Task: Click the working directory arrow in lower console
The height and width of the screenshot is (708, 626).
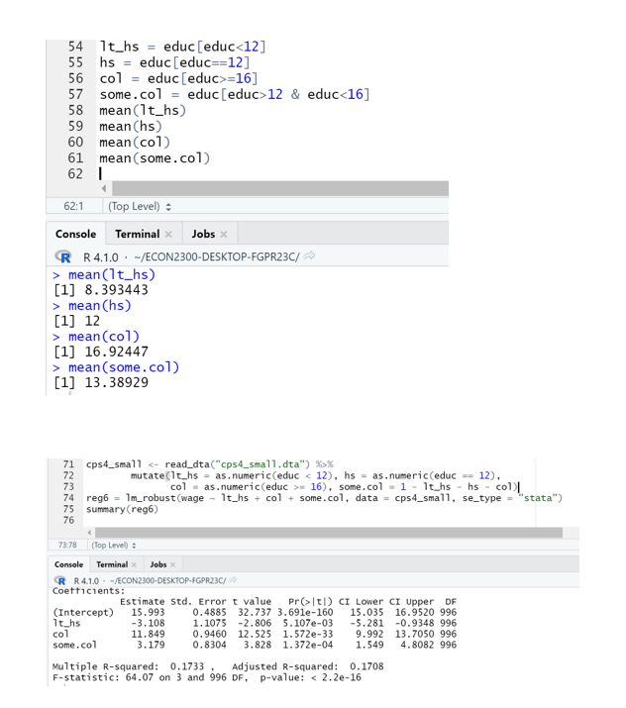Action: coord(233,580)
